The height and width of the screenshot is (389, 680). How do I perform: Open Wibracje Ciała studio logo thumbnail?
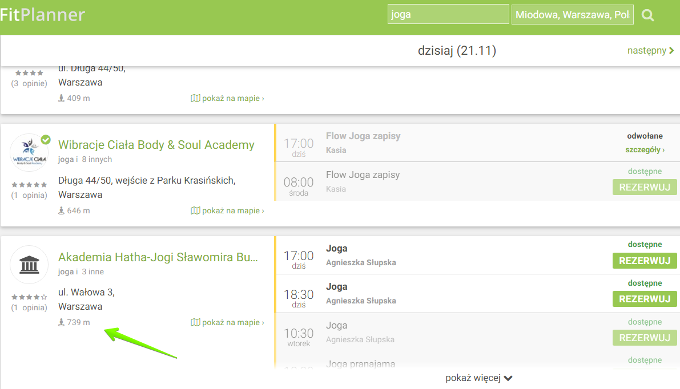(x=29, y=152)
